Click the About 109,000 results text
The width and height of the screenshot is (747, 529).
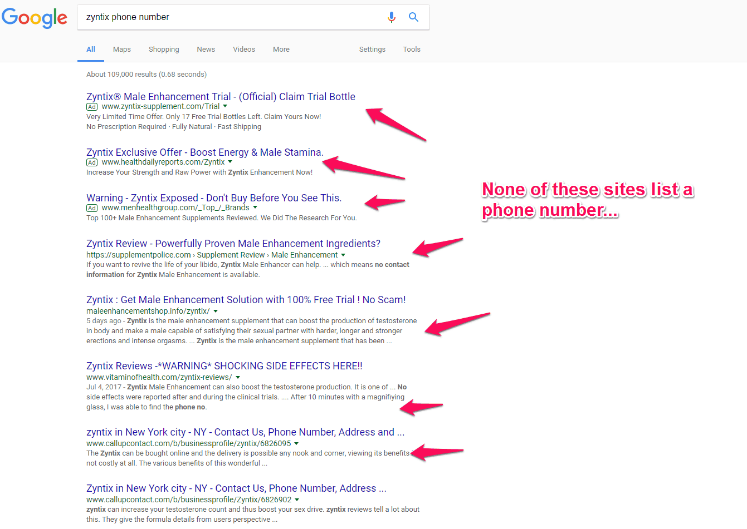(x=147, y=74)
